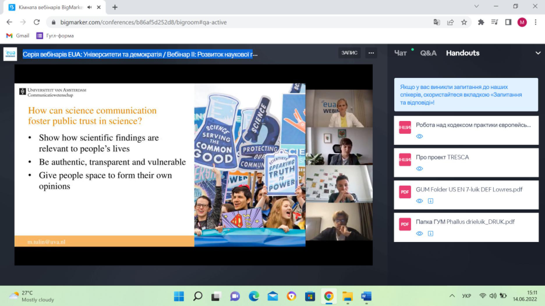Image resolution: width=545 pixels, height=306 pixels.
Task: Preview the GUM Folder PDF with eye icon
Action: pos(419,201)
